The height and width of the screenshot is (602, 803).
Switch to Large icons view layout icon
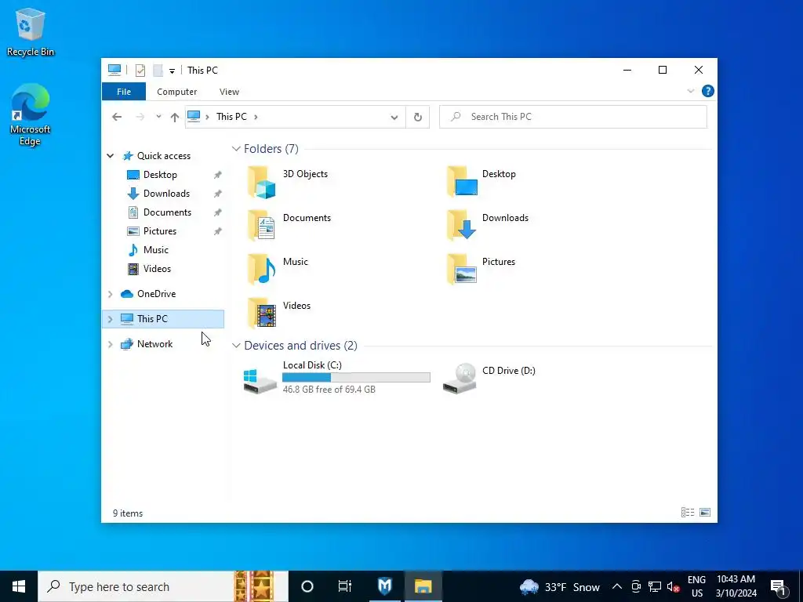(705, 513)
